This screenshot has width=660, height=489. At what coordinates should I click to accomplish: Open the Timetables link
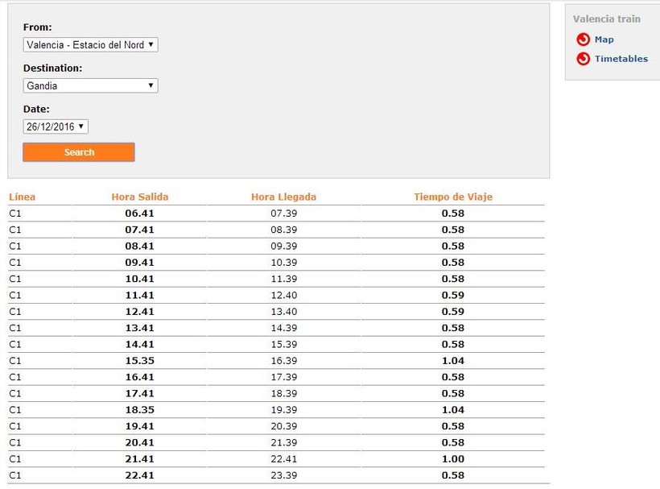(621, 59)
